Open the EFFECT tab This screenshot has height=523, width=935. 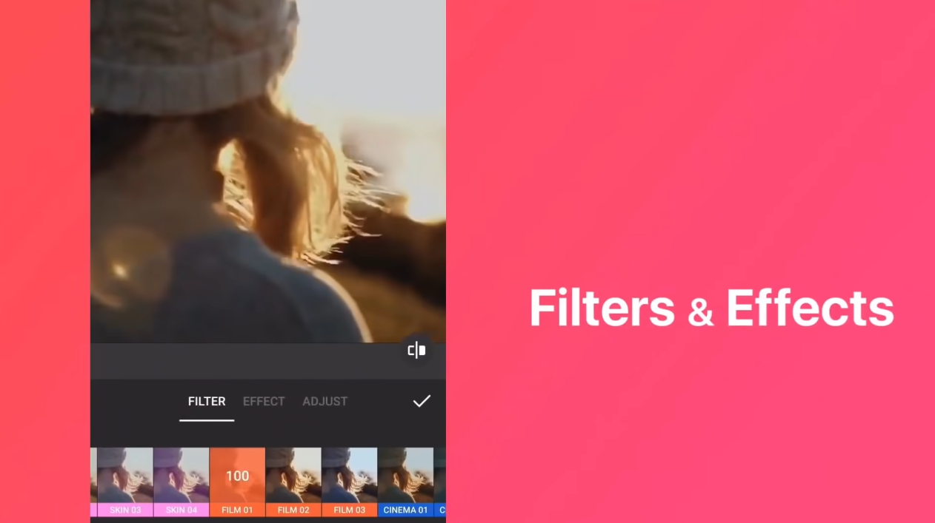[x=264, y=402]
